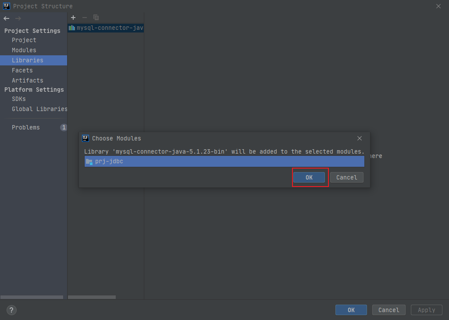Click Apply in Project Structure window
449x320 pixels.
[x=426, y=310]
